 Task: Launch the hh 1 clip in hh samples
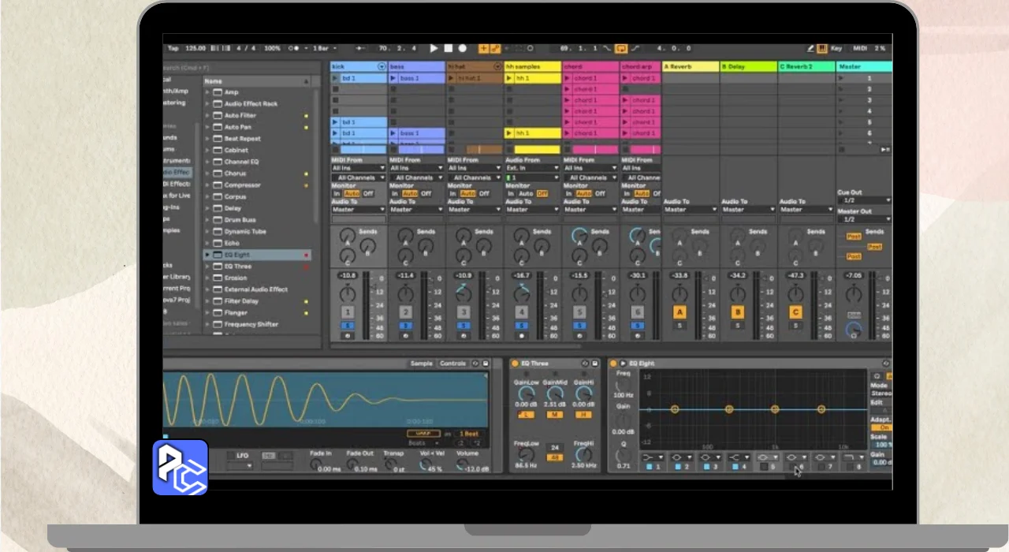pos(509,79)
